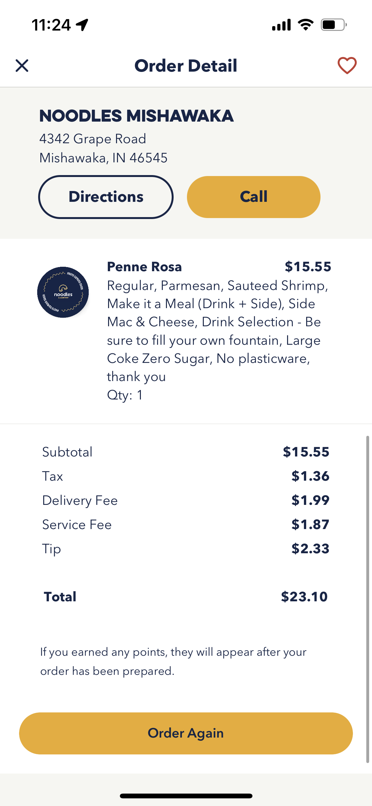Screen dimensions: 372x806
Task: Tap the Penne Rosa price $15.55
Action: point(308,267)
